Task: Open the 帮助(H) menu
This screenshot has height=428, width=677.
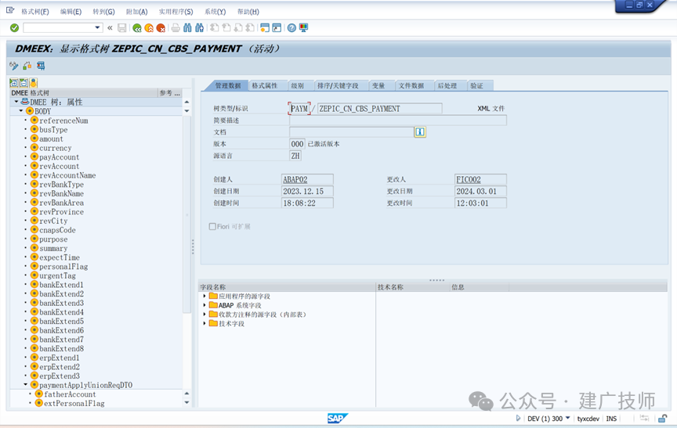Action: point(248,12)
